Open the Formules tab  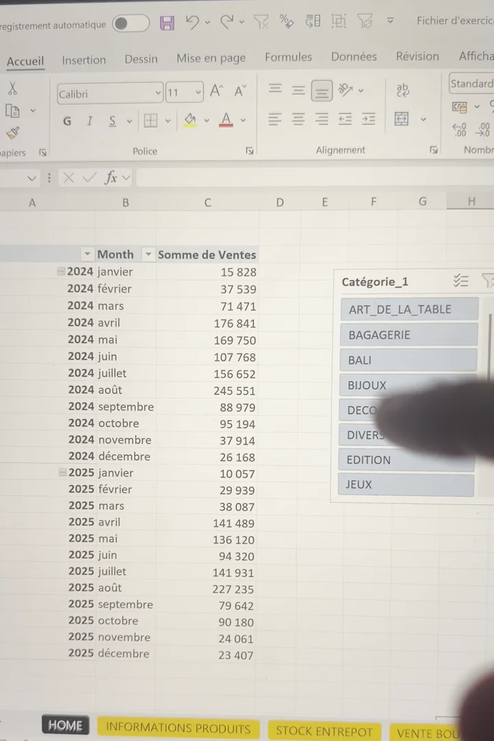(x=288, y=57)
